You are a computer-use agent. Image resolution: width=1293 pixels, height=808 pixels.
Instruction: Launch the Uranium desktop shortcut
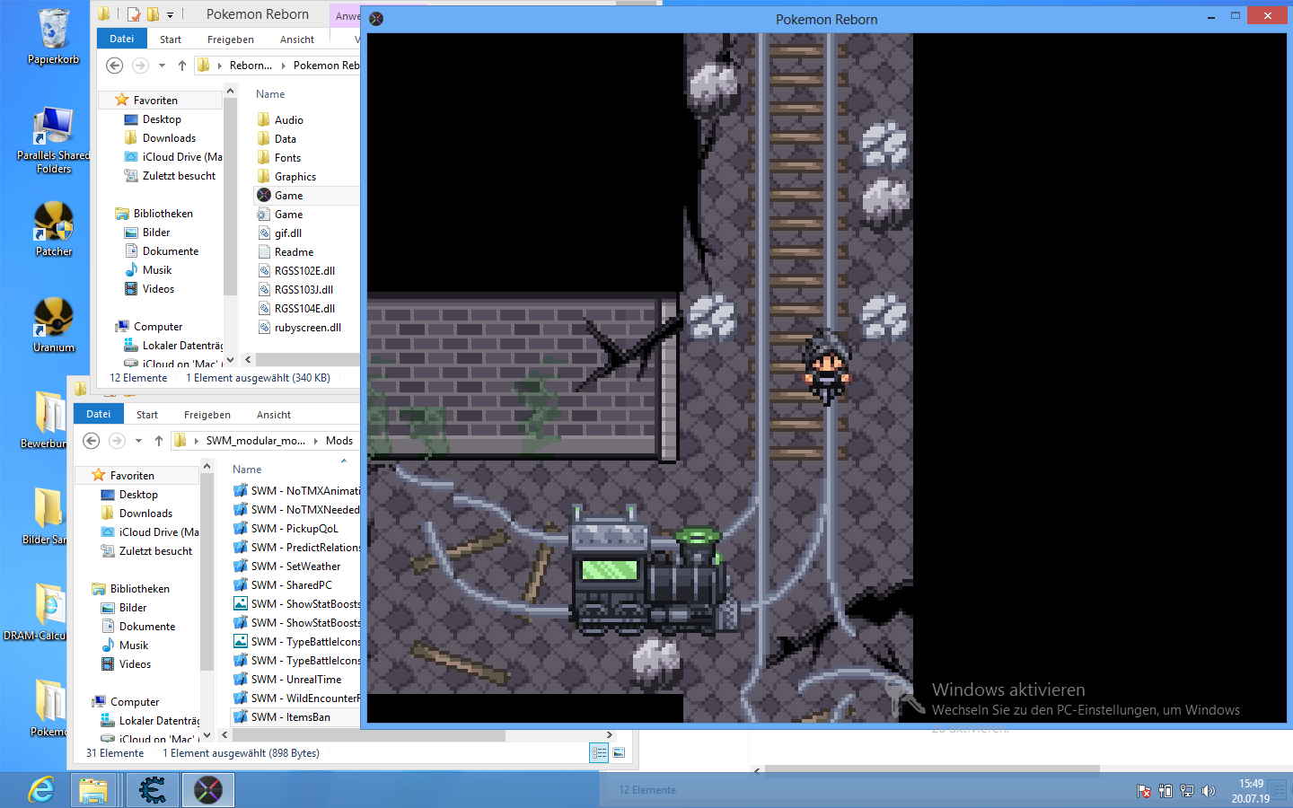[53, 321]
